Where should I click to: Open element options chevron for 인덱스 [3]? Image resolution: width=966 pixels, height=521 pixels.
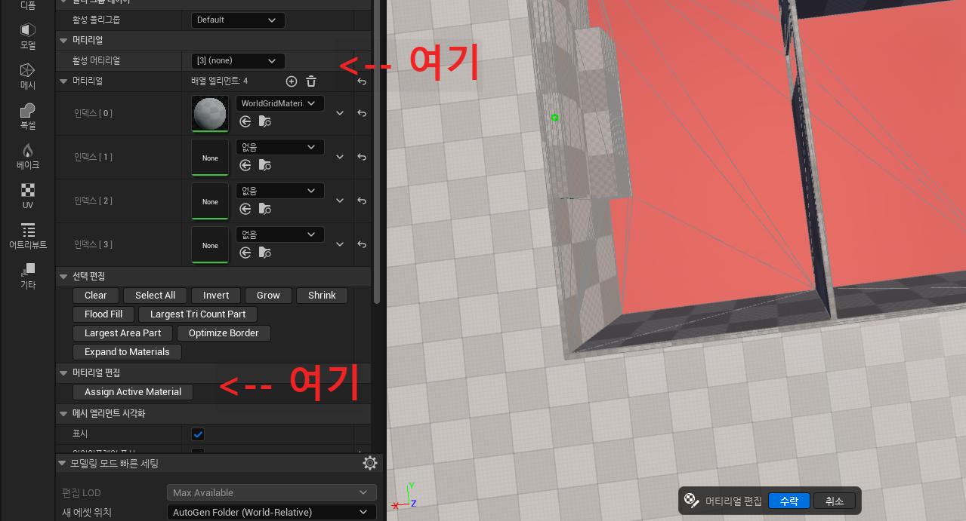pos(340,244)
